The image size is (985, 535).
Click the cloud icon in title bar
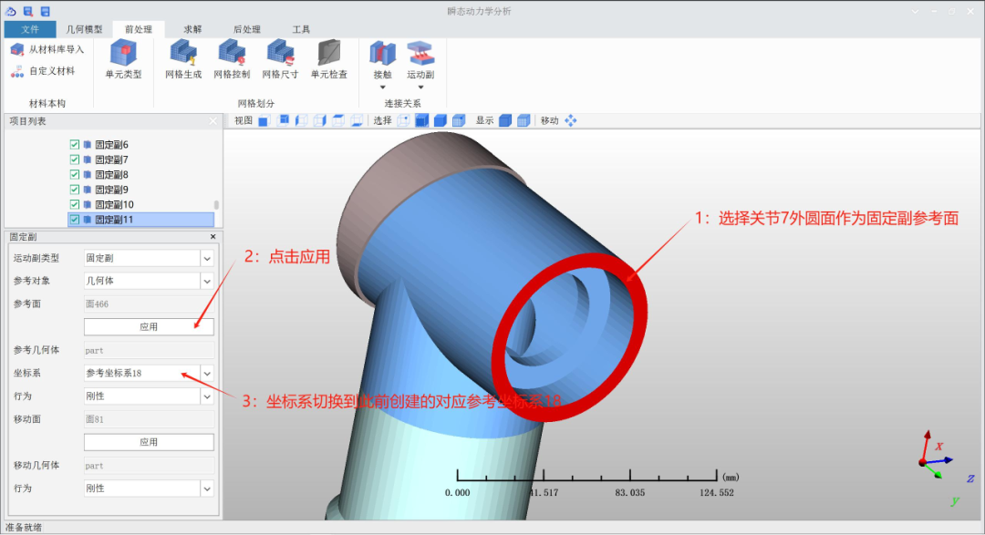(x=11, y=11)
